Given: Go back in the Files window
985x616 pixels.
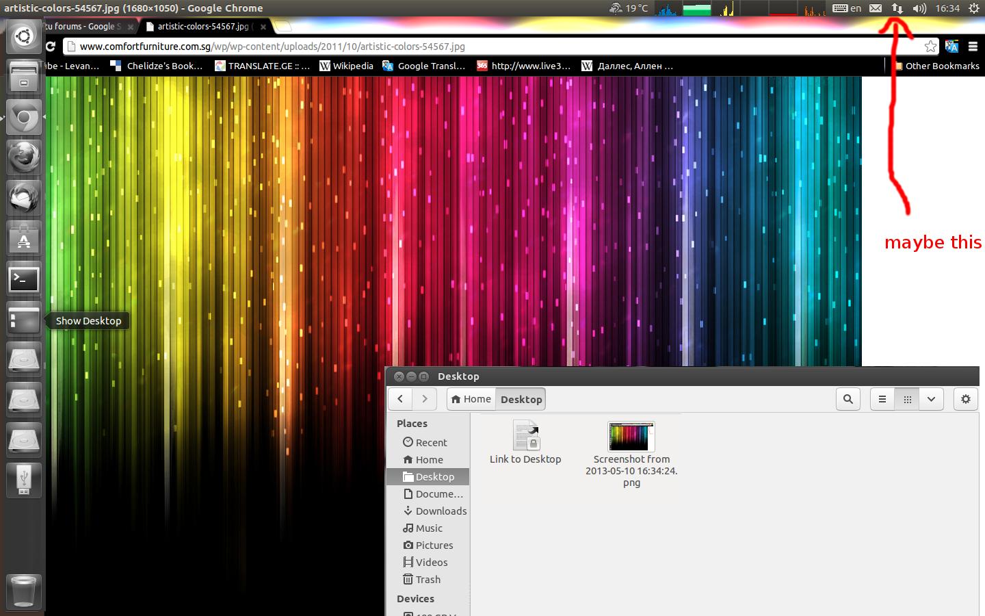Looking at the screenshot, I should (x=400, y=399).
